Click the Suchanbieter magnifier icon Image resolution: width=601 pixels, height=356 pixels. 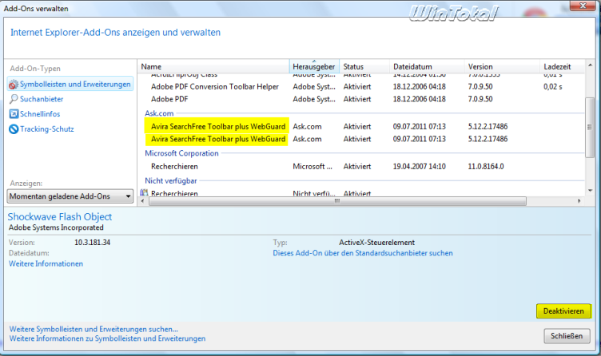tap(14, 99)
